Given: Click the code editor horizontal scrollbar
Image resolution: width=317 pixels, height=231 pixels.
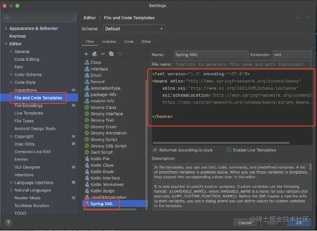Looking at the screenshot, I should point(221,143).
